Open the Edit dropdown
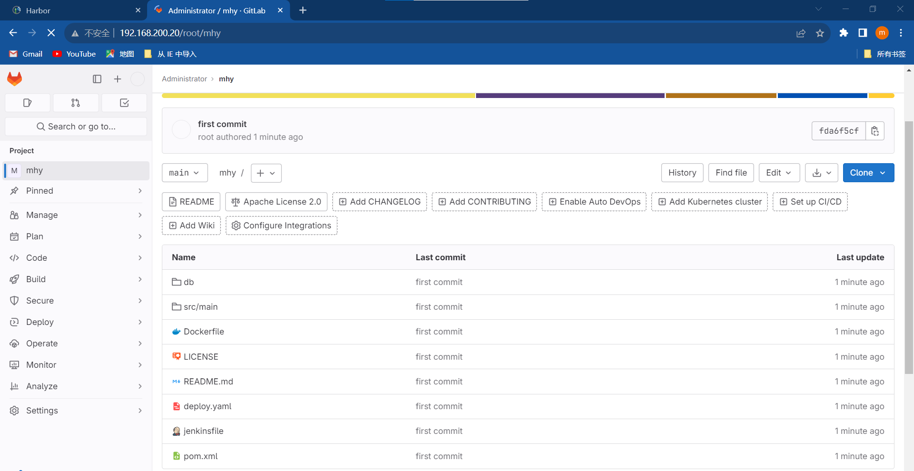The height and width of the screenshot is (471, 914). click(x=779, y=173)
